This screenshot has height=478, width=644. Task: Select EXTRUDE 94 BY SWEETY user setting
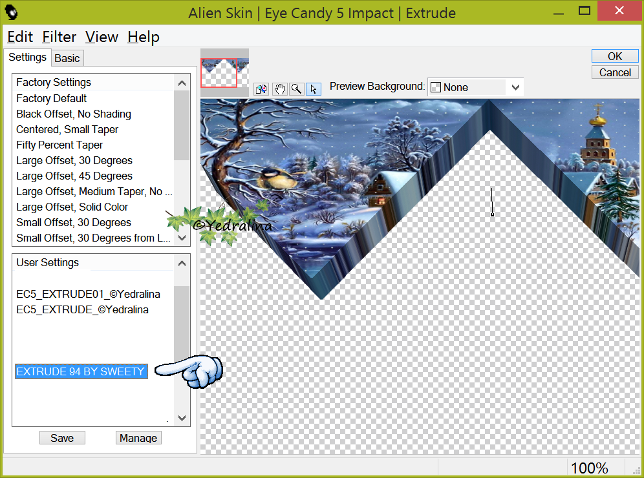click(81, 371)
